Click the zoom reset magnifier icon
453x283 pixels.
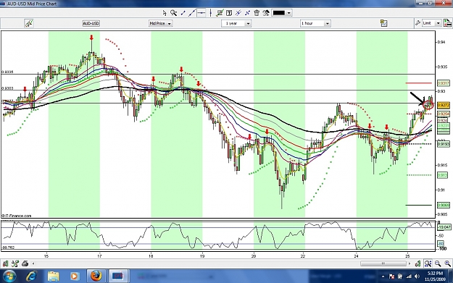coord(428,263)
